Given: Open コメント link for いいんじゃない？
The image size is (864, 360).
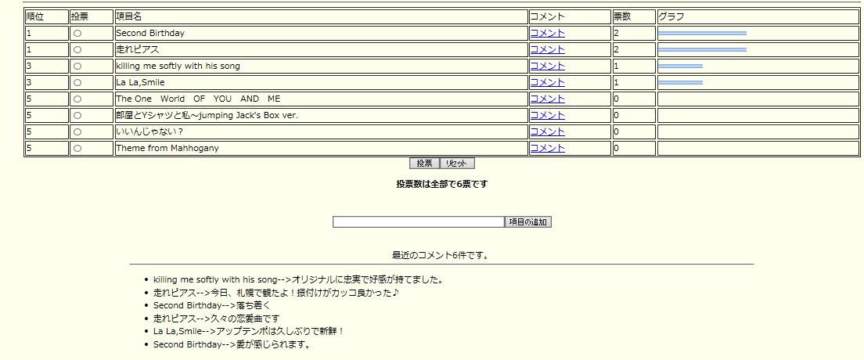Looking at the screenshot, I should click(x=547, y=132).
